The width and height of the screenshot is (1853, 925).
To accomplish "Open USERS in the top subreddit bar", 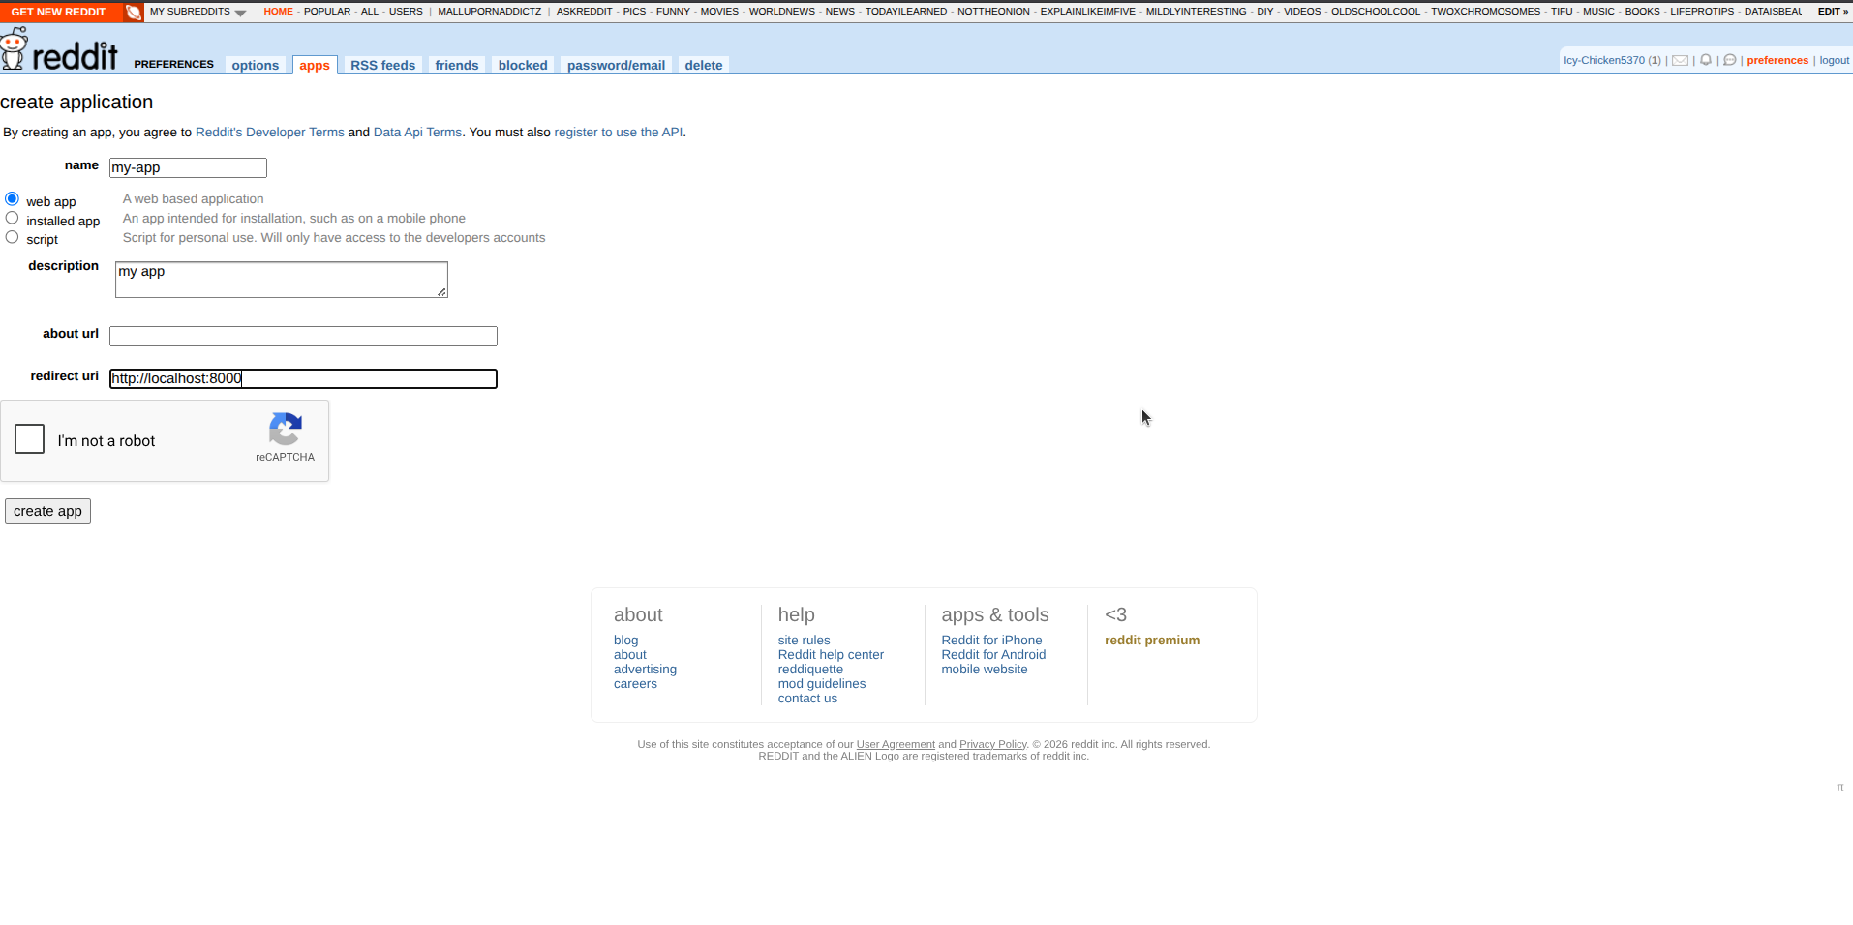I will (x=406, y=12).
